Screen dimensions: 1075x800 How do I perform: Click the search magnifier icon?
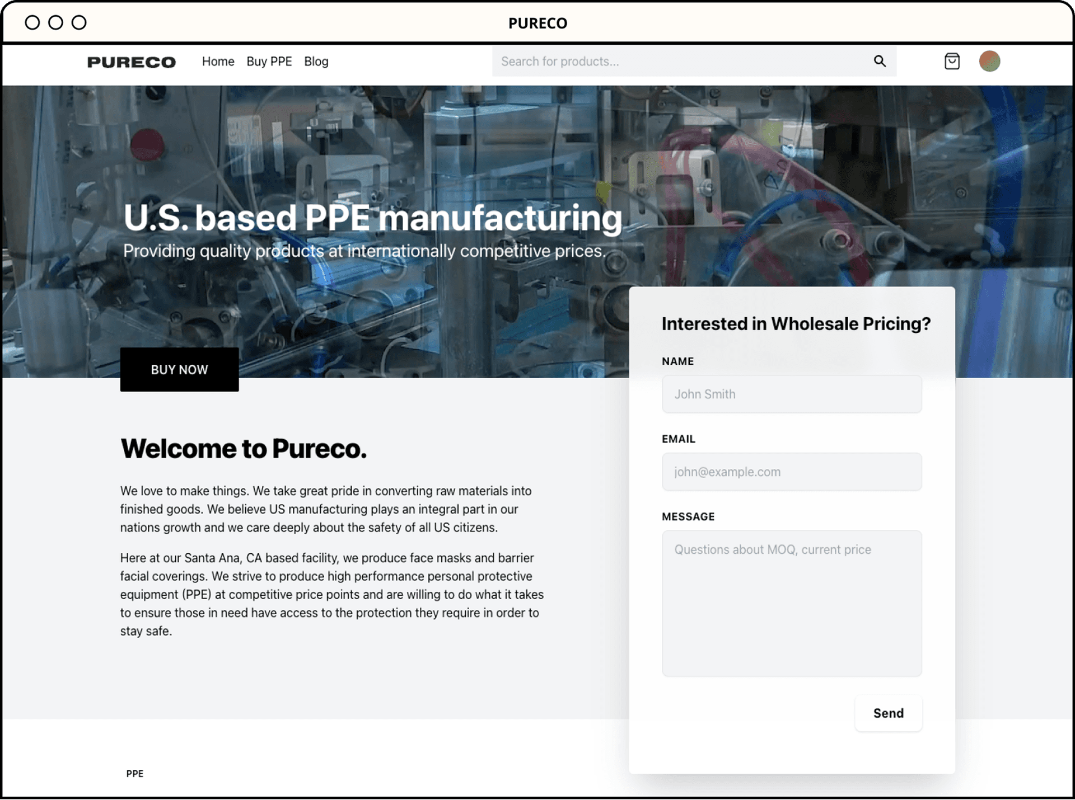(x=880, y=61)
